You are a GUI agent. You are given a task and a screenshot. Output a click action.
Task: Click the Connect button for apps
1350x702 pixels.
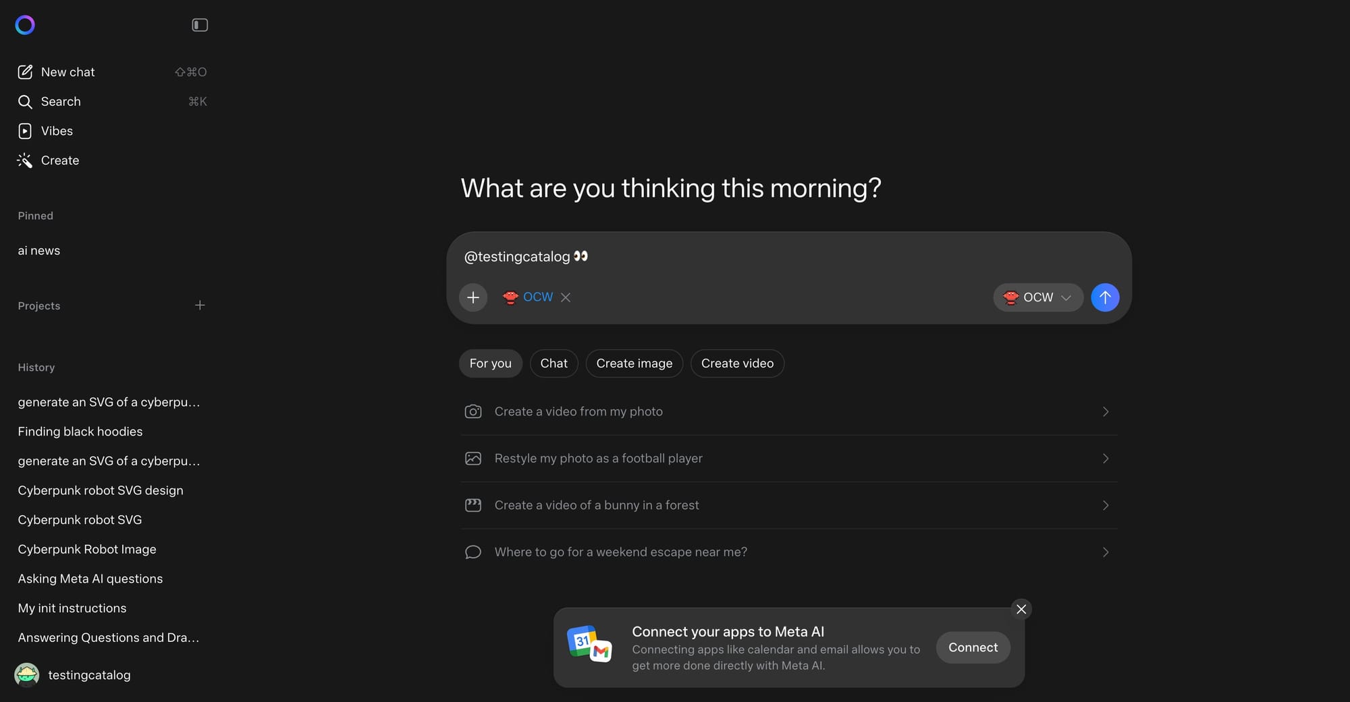point(973,647)
